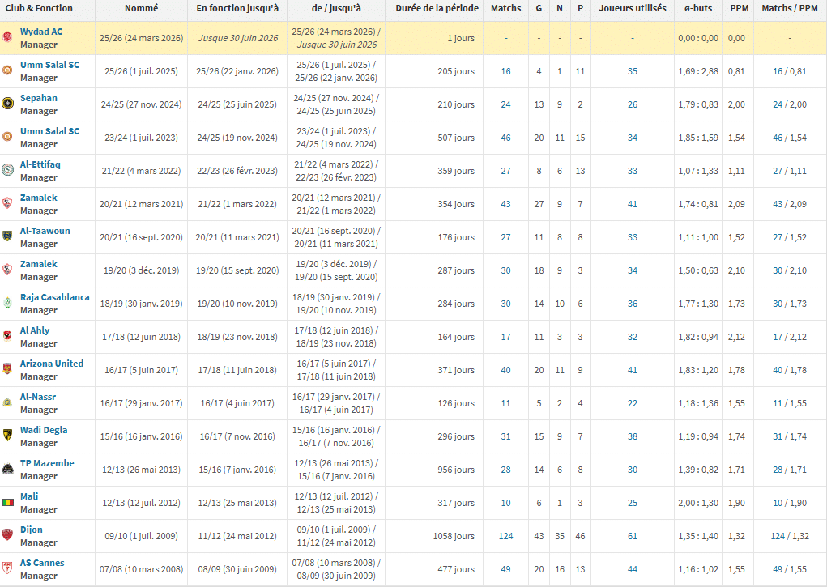This screenshot has width=827, height=587.
Task: View the 61 players used for Dijon
Action: pyautogui.click(x=632, y=536)
